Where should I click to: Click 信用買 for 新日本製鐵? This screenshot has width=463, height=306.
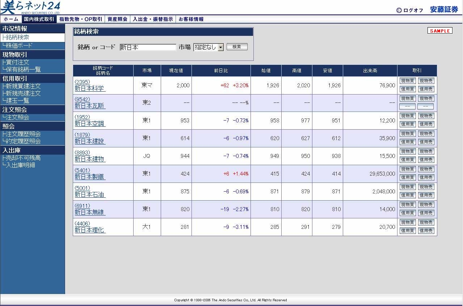(x=408, y=177)
